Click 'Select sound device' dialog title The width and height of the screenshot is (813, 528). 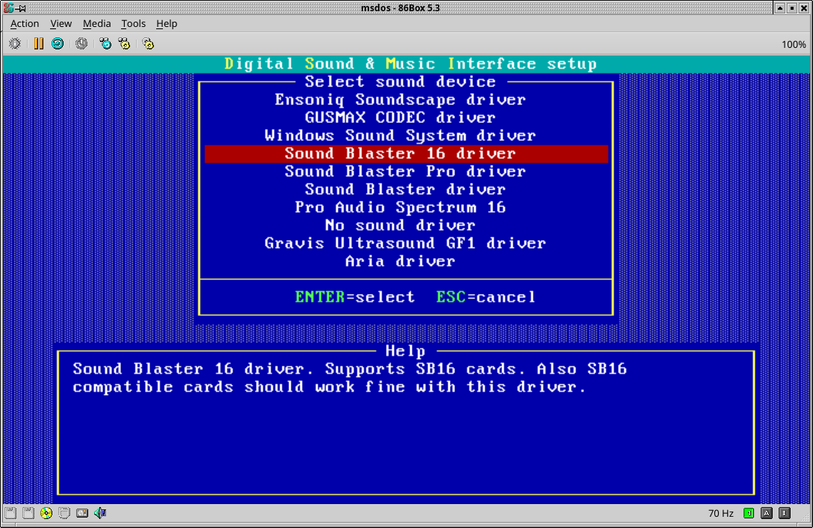tap(401, 82)
